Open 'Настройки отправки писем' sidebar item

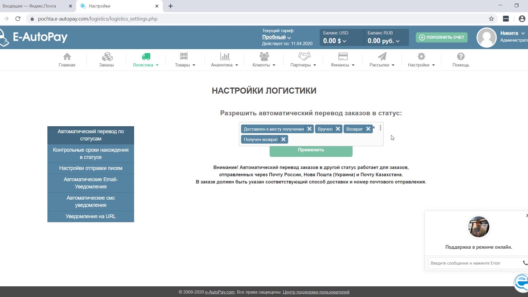(91, 168)
